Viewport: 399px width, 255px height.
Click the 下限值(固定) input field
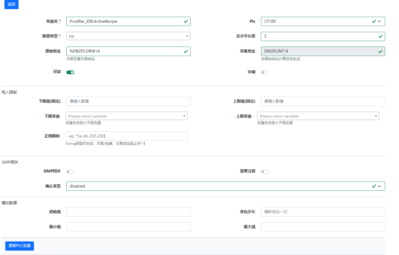pyautogui.click(x=128, y=101)
